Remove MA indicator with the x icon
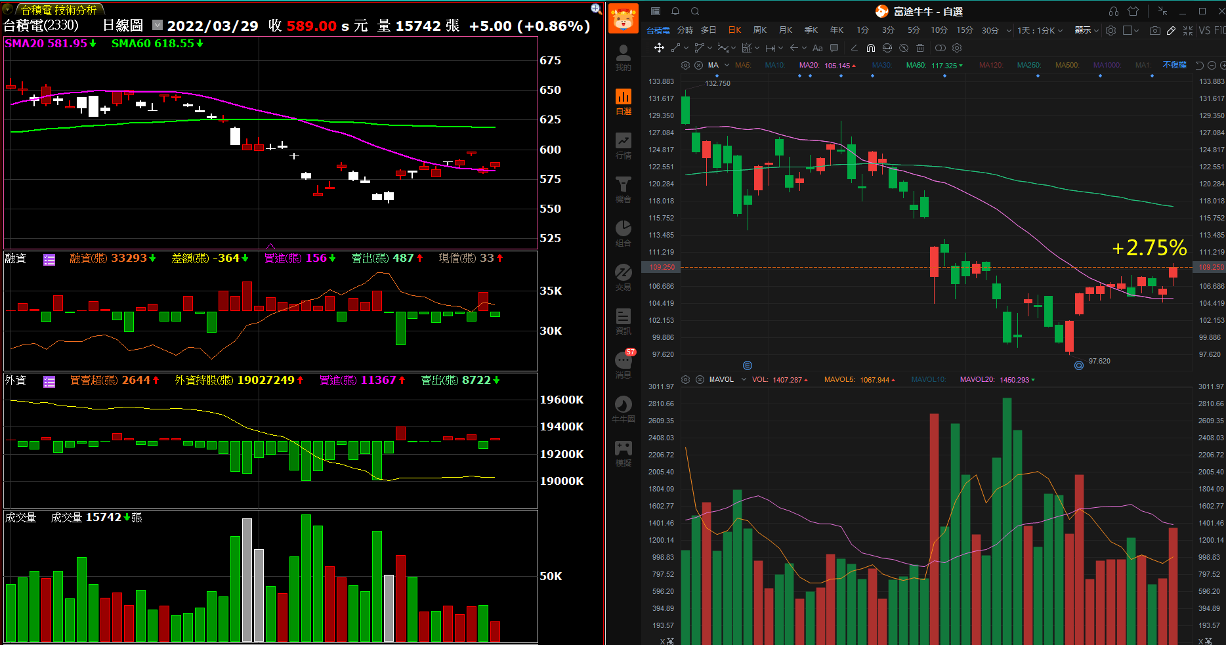 698,65
